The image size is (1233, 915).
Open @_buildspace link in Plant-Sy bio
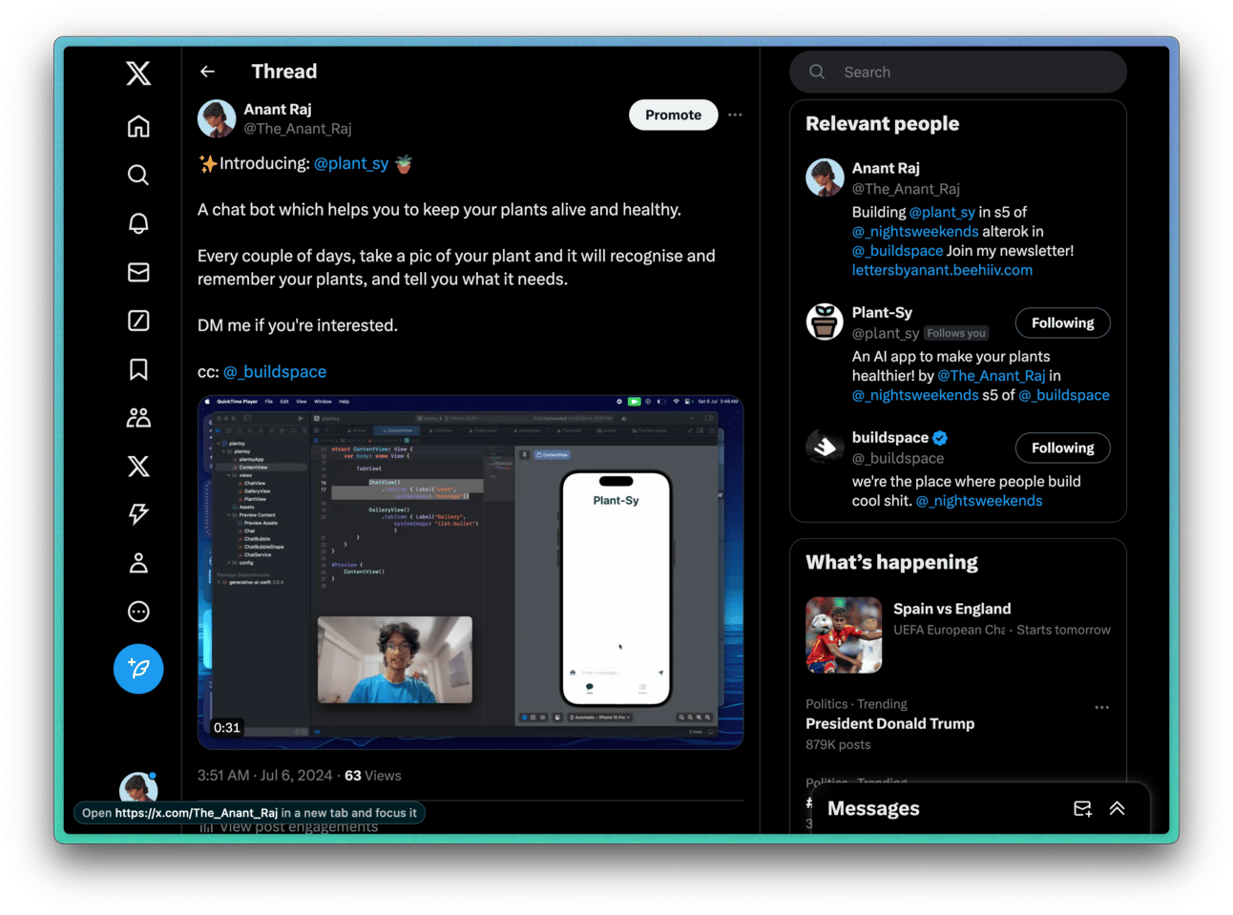pos(1064,395)
